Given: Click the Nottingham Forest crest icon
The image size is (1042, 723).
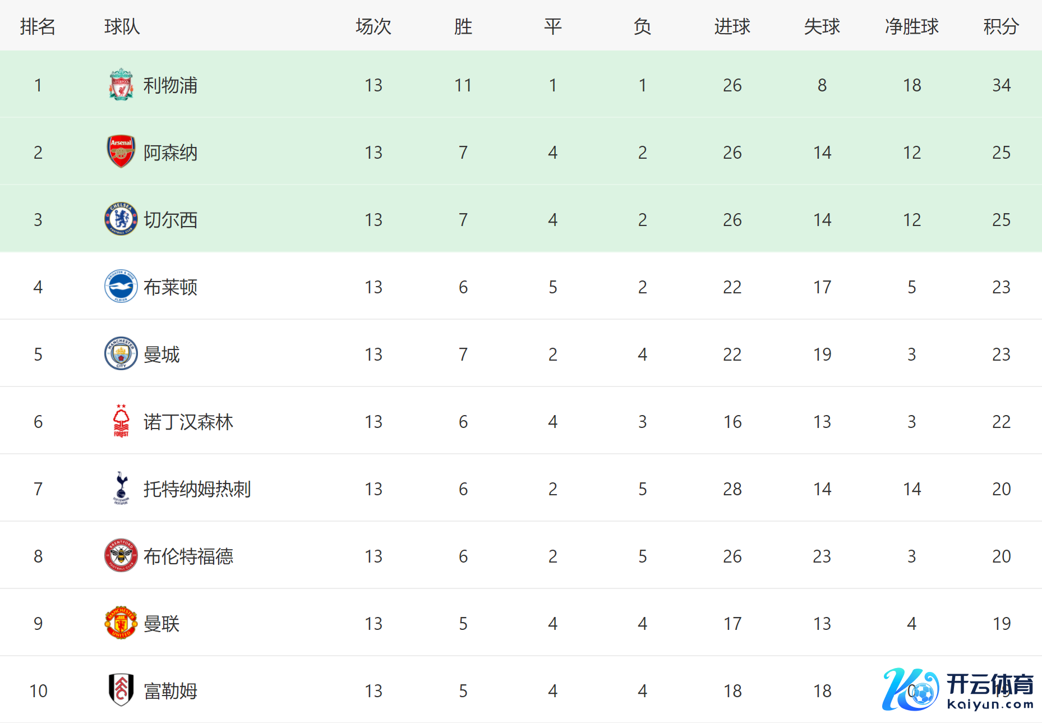Looking at the screenshot, I should pos(121,421).
